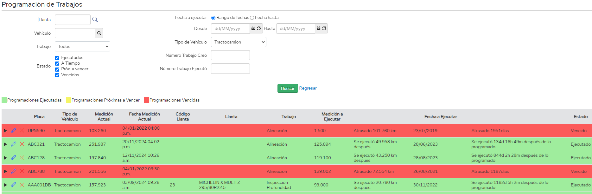Click the Número Trabajo Creó input field
592x194 pixels.
(230, 55)
